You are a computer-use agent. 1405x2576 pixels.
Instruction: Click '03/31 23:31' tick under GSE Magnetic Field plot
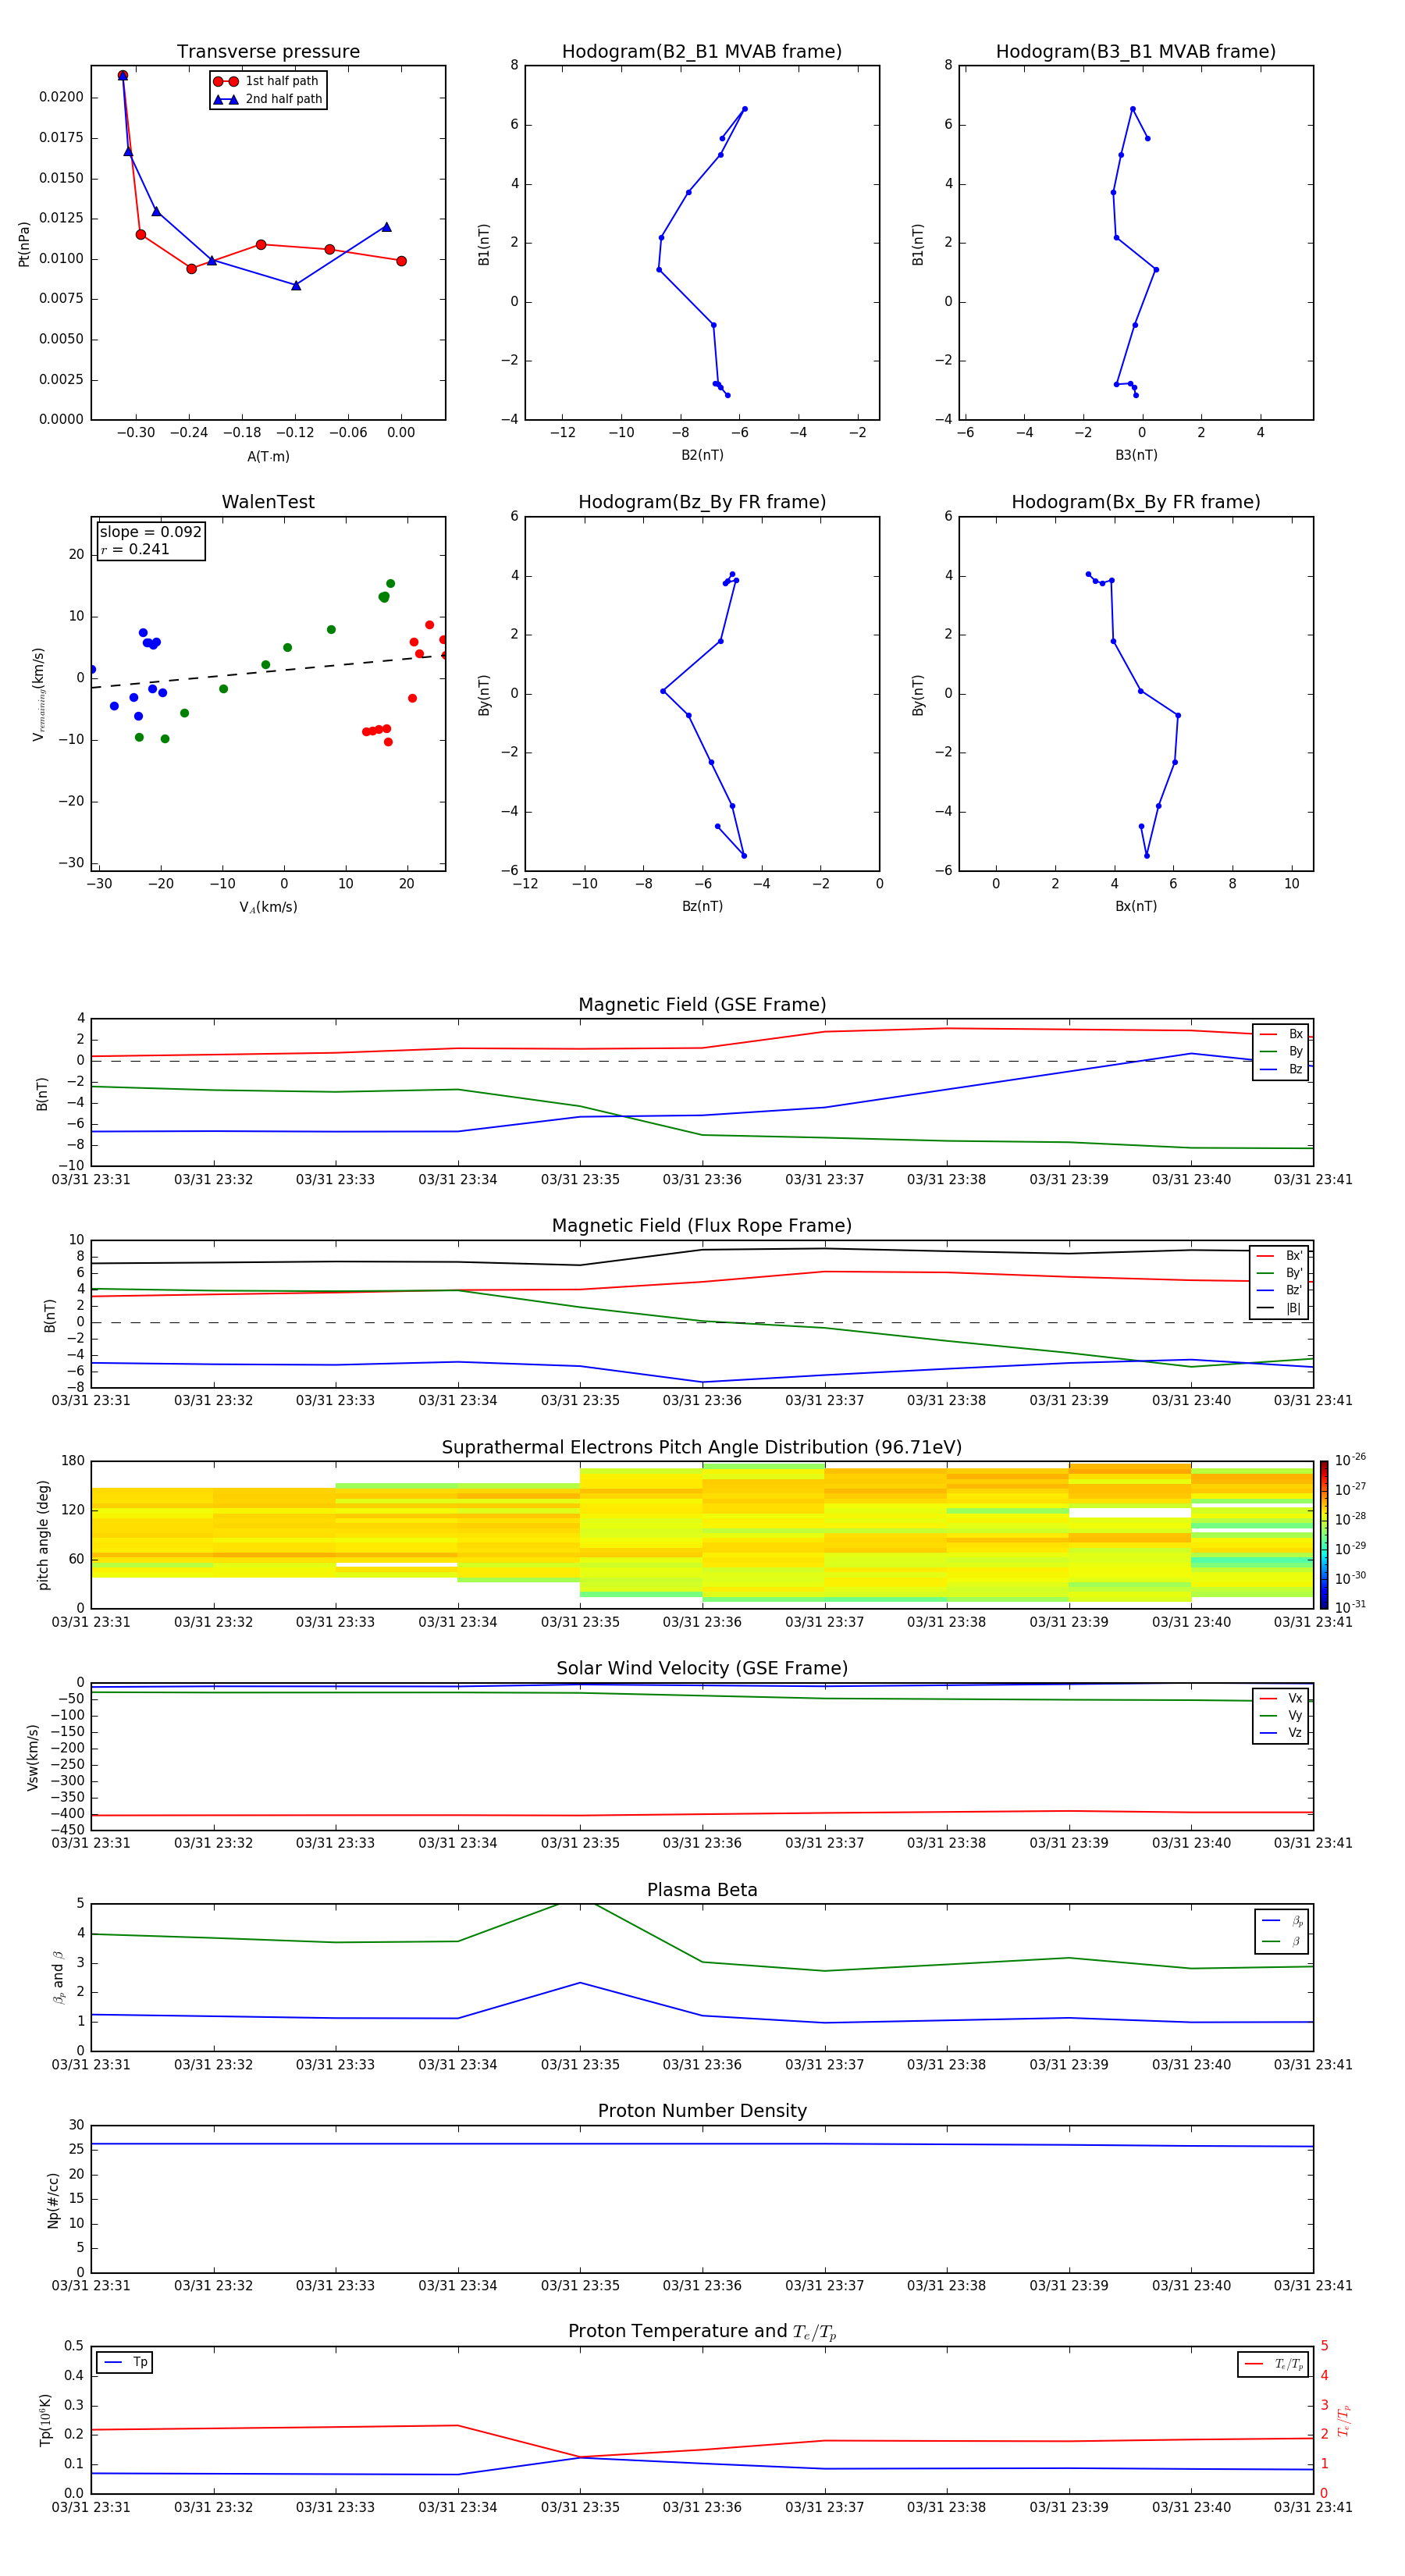click(x=91, y=1180)
